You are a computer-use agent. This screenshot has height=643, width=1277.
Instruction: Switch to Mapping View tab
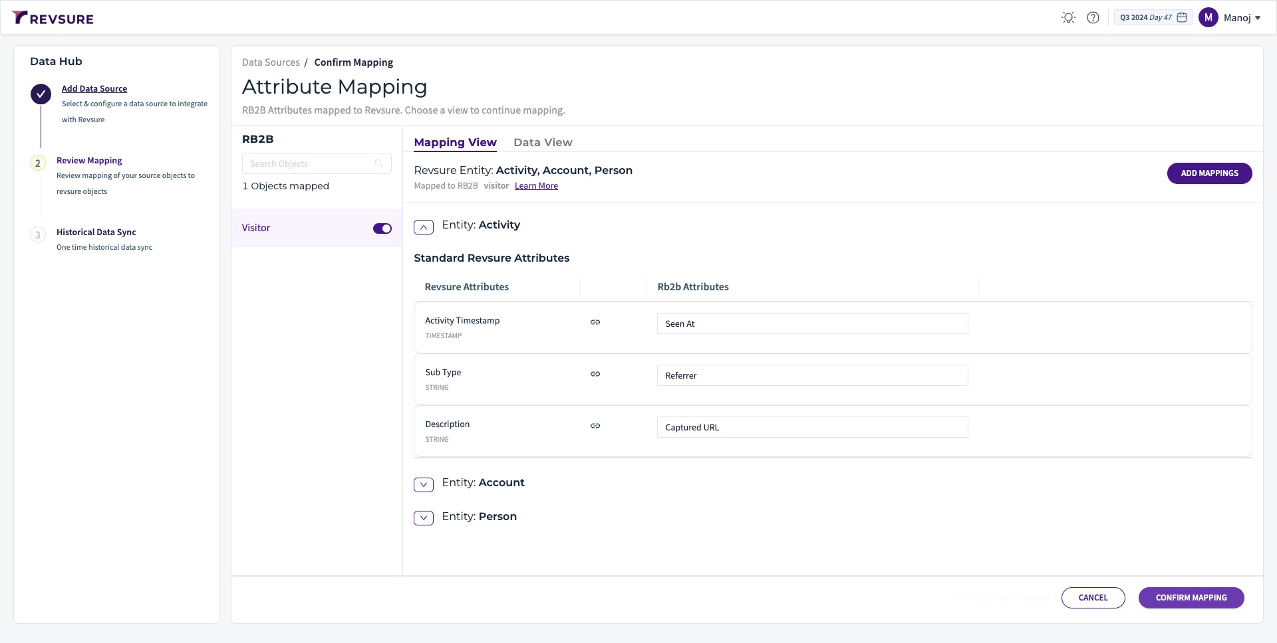[455, 142]
